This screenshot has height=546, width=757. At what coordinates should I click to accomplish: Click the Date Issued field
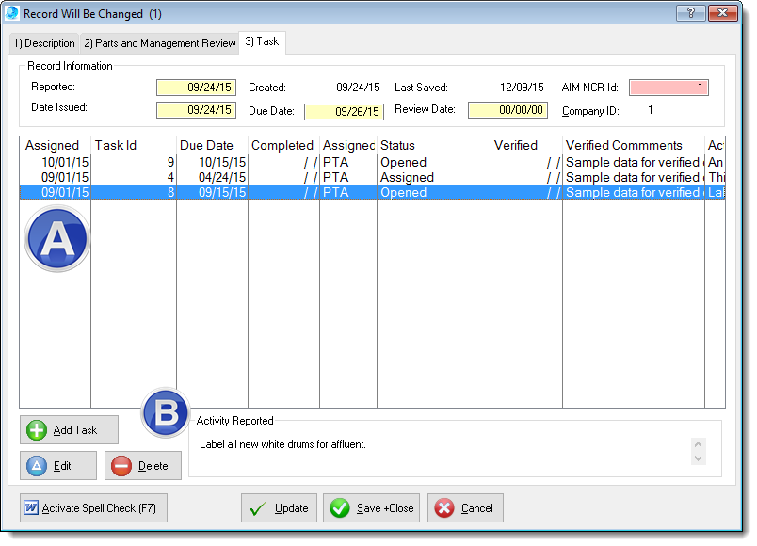click(196, 109)
